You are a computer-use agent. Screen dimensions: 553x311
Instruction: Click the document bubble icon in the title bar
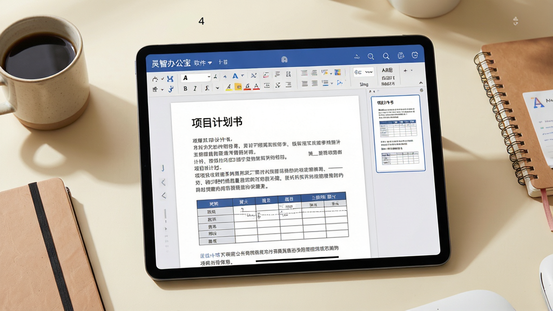click(x=401, y=56)
